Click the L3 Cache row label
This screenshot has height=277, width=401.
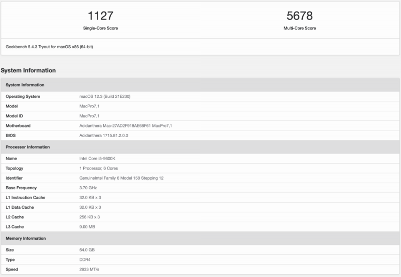(x=15, y=226)
